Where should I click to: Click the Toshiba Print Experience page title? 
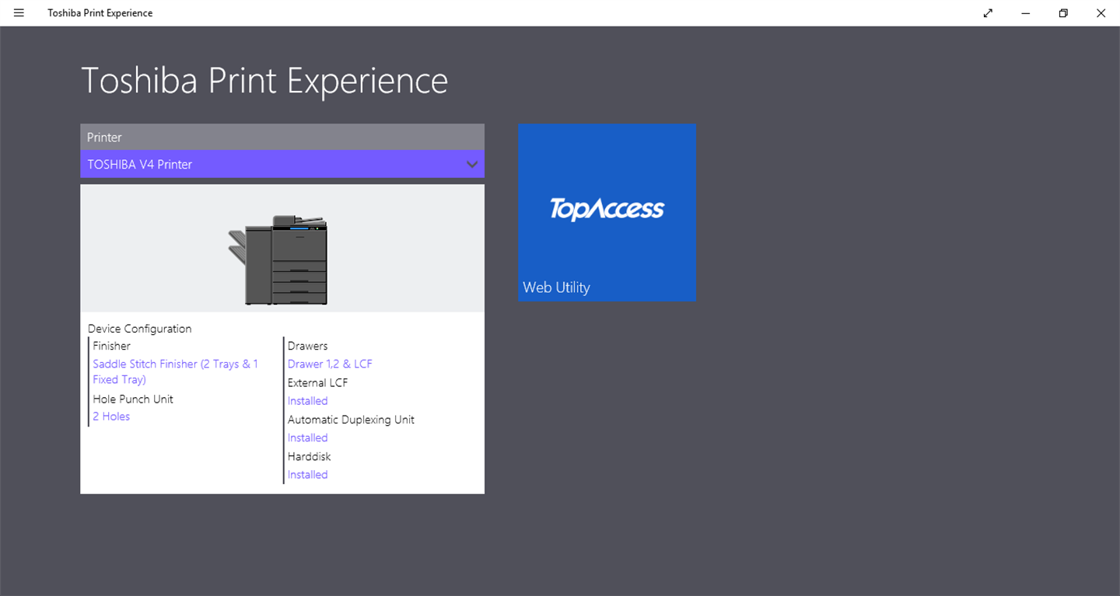[264, 81]
